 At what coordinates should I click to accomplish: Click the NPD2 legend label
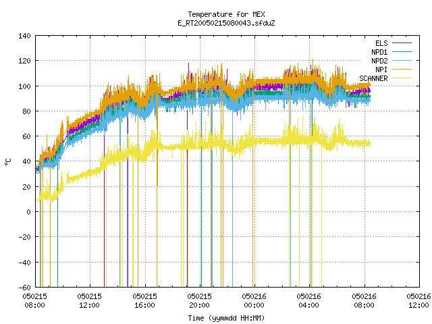pos(379,61)
